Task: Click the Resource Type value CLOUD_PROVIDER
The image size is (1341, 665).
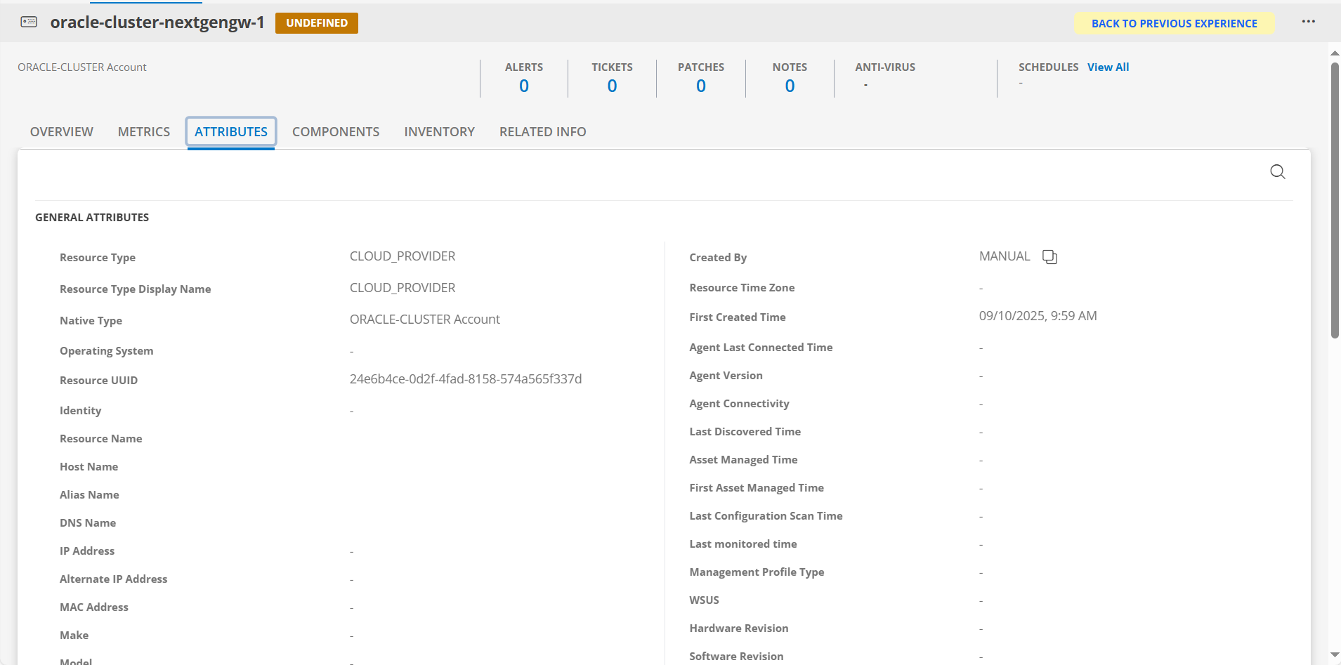Action: point(403,256)
